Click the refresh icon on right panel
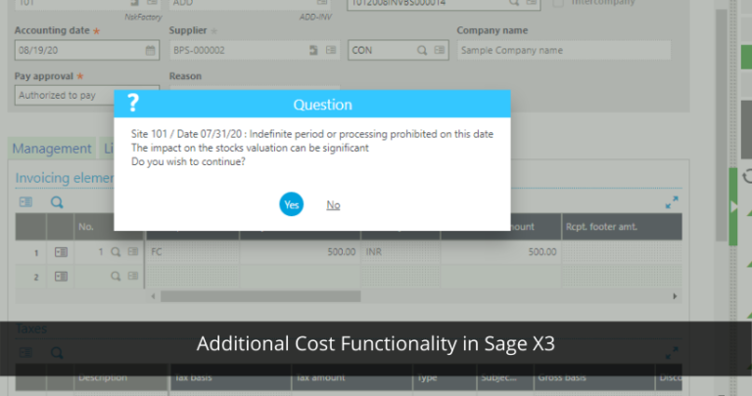The height and width of the screenshot is (396, 752). 747,177
